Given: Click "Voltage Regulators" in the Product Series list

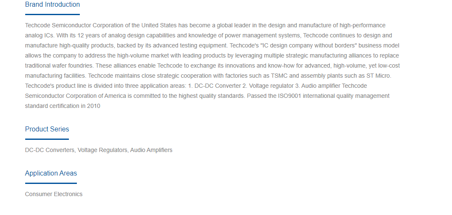Looking at the screenshot, I should pyautogui.click(x=103, y=150).
